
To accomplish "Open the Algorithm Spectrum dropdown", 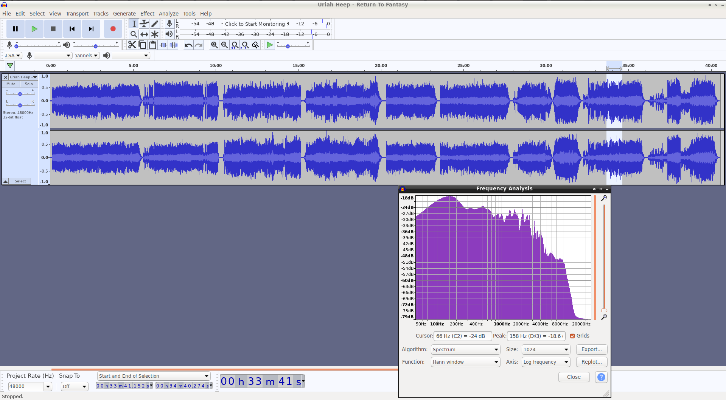I will [465, 349].
